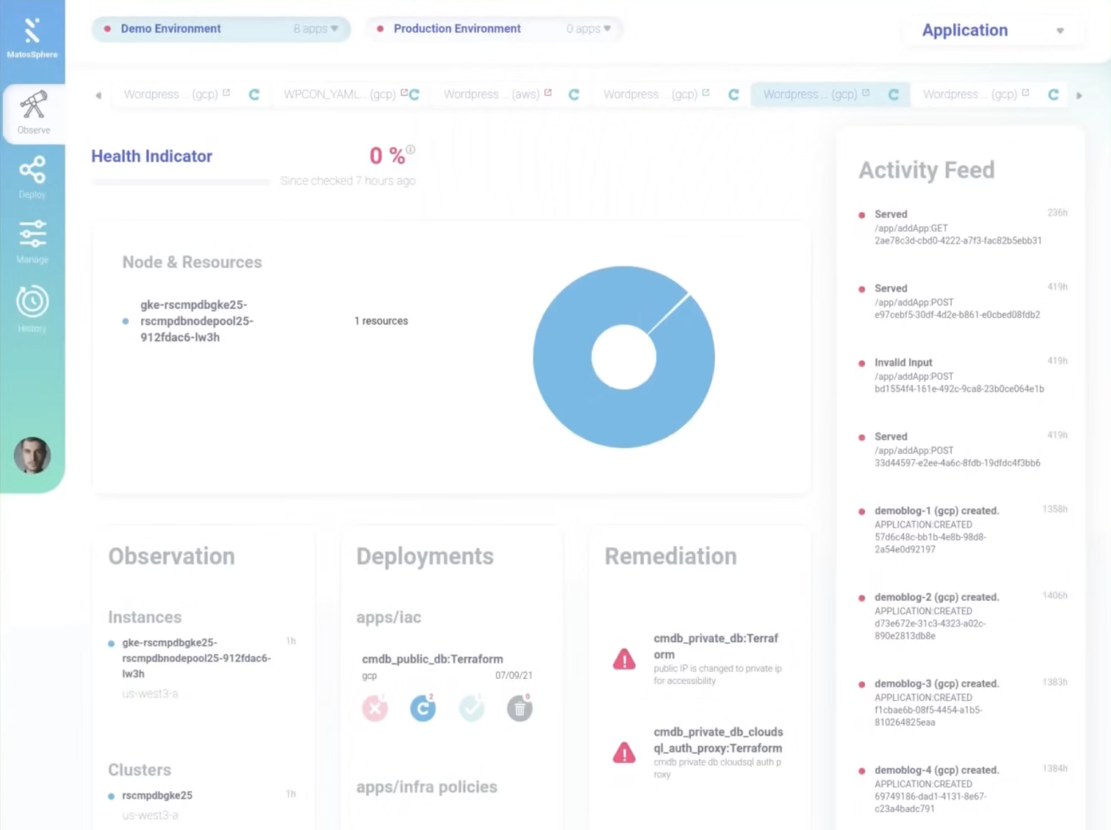Click the red X deployment icon

[x=375, y=708]
